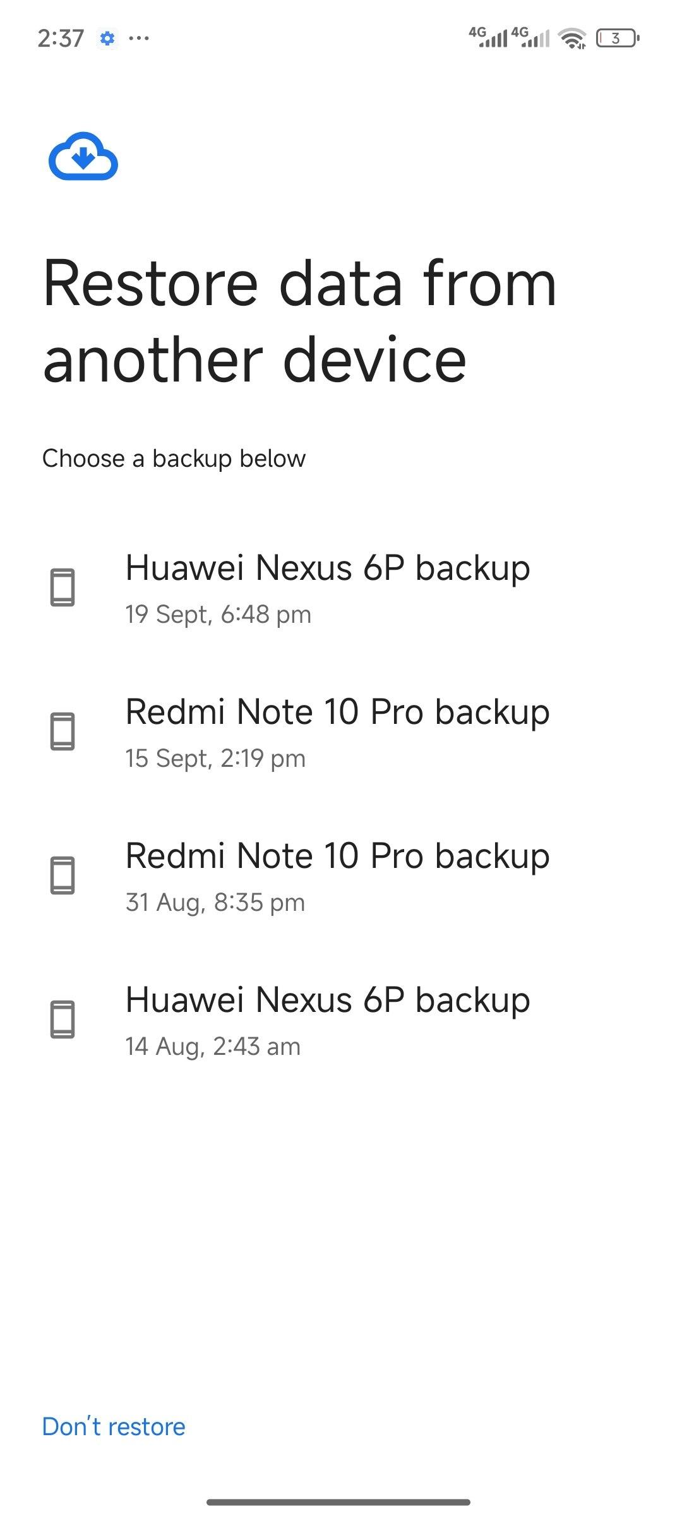Viewport: 682px width, 1516px height.
Task: Tap the "19 Sept, 6:48 pm" timestamp
Action: 218,615
